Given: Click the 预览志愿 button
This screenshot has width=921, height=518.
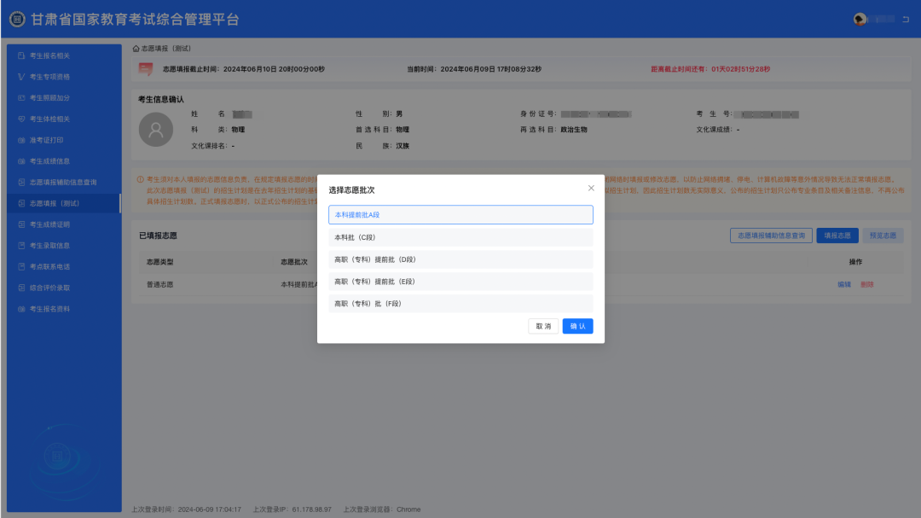Looking at the screenshot, I should coord(883,236).
